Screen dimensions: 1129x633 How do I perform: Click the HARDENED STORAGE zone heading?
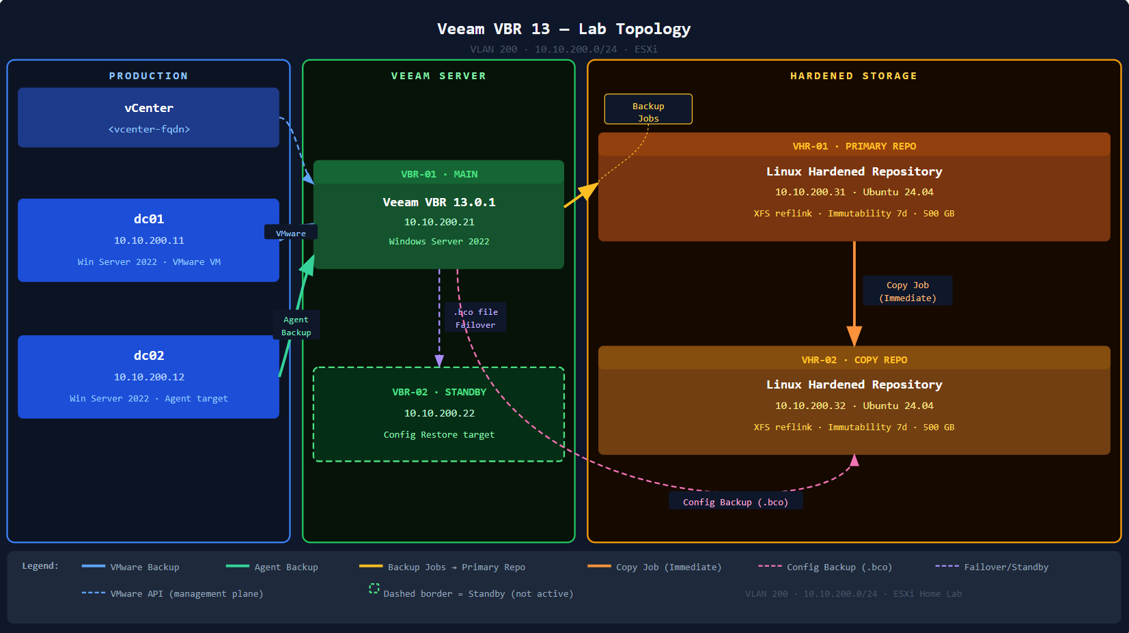854,76
